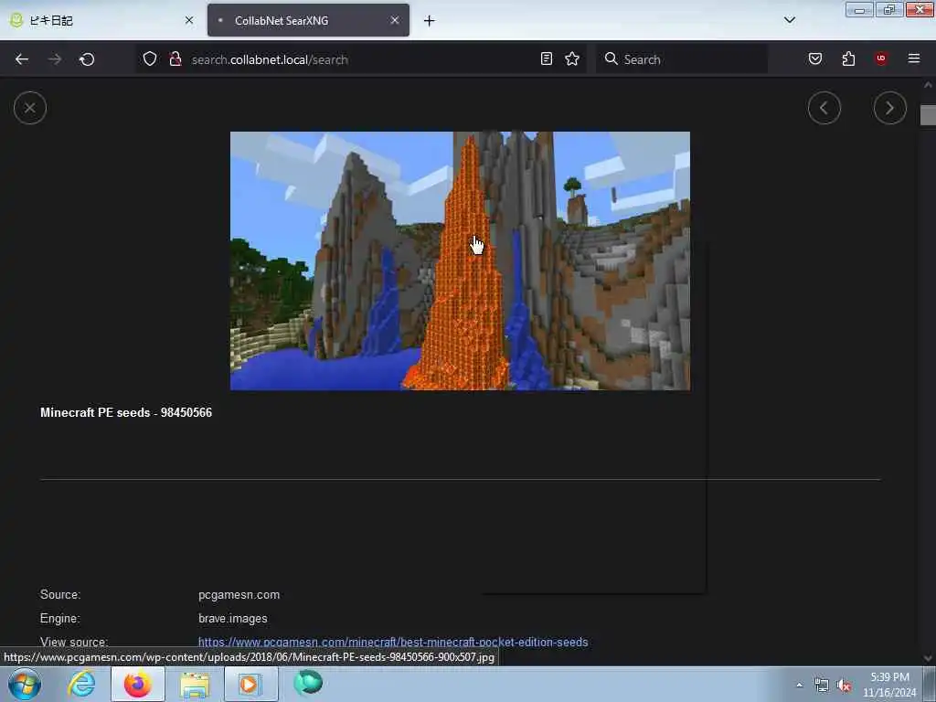The image size is (936, 702).
Task: Click the browser back arrow
Action: (22, 59)
